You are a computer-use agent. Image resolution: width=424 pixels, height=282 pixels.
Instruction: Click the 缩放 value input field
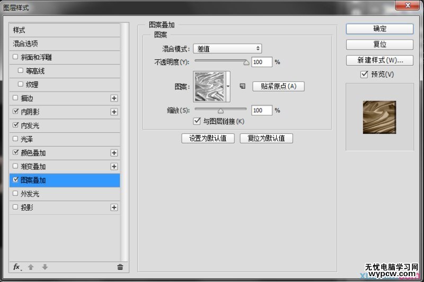click(261, 110)
